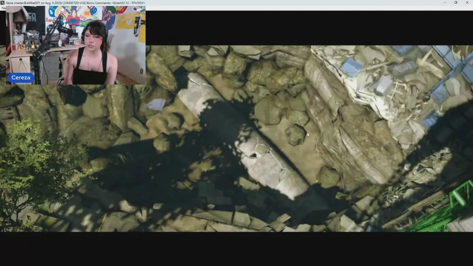Image resolution: width=473 pixels, height=266 pixels.
Task: Open the File menu in Xenia
Action: pos(3,8)
